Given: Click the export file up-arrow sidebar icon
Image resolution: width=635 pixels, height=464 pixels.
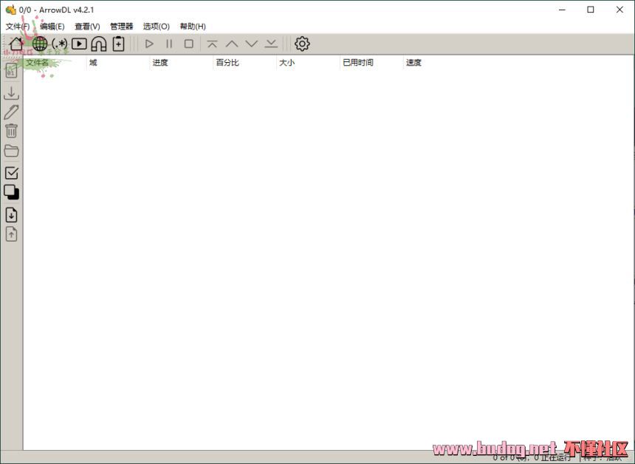Looking at the screenshot, I should 11,234.
